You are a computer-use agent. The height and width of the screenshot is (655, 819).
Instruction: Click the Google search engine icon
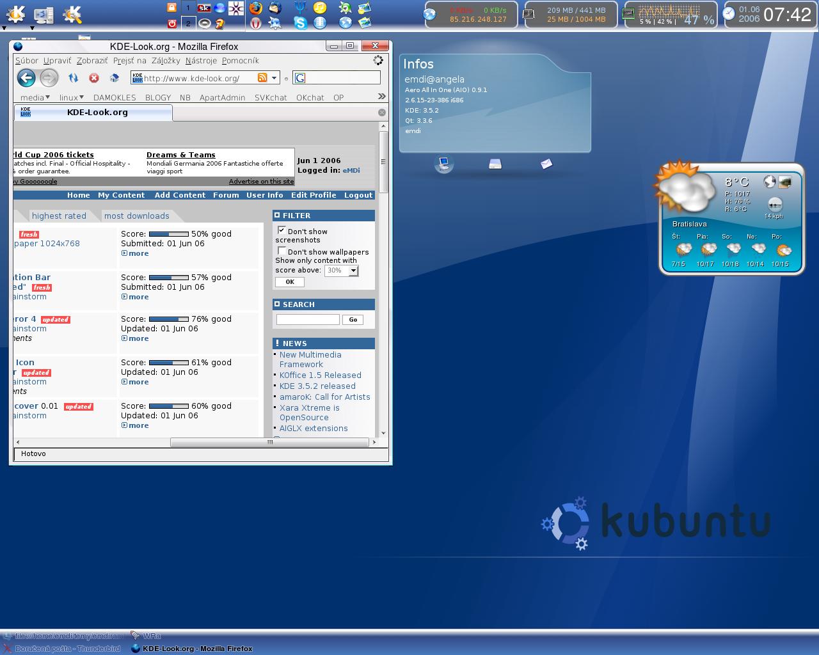[300, 78]
